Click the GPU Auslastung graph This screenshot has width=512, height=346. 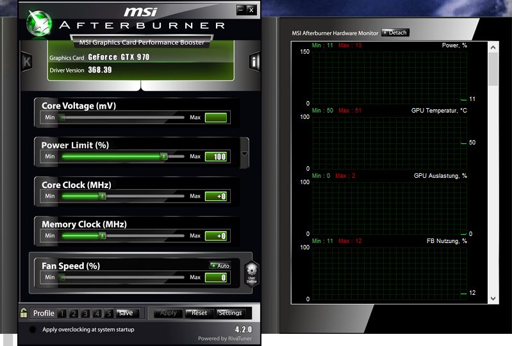[390, 208]
